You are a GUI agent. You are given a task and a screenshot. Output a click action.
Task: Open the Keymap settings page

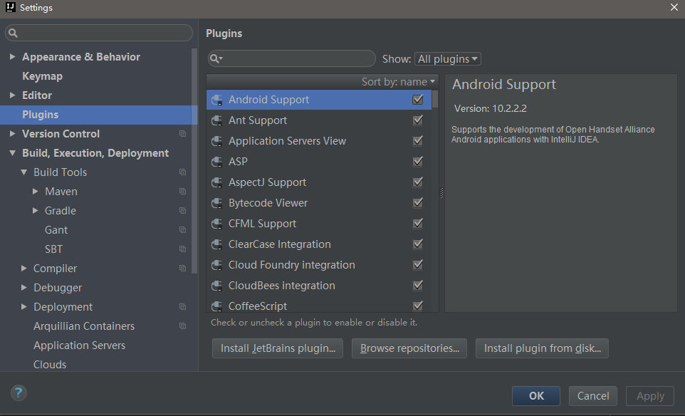42,76
